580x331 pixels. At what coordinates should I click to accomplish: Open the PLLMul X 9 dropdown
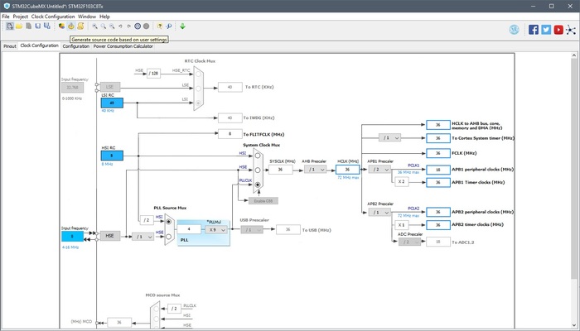(x=216, y=230)
